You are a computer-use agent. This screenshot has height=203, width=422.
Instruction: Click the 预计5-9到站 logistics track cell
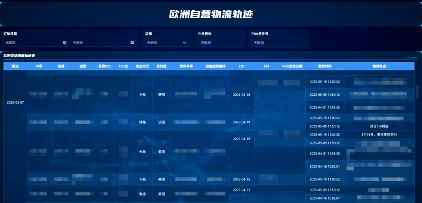pos(379,126)
